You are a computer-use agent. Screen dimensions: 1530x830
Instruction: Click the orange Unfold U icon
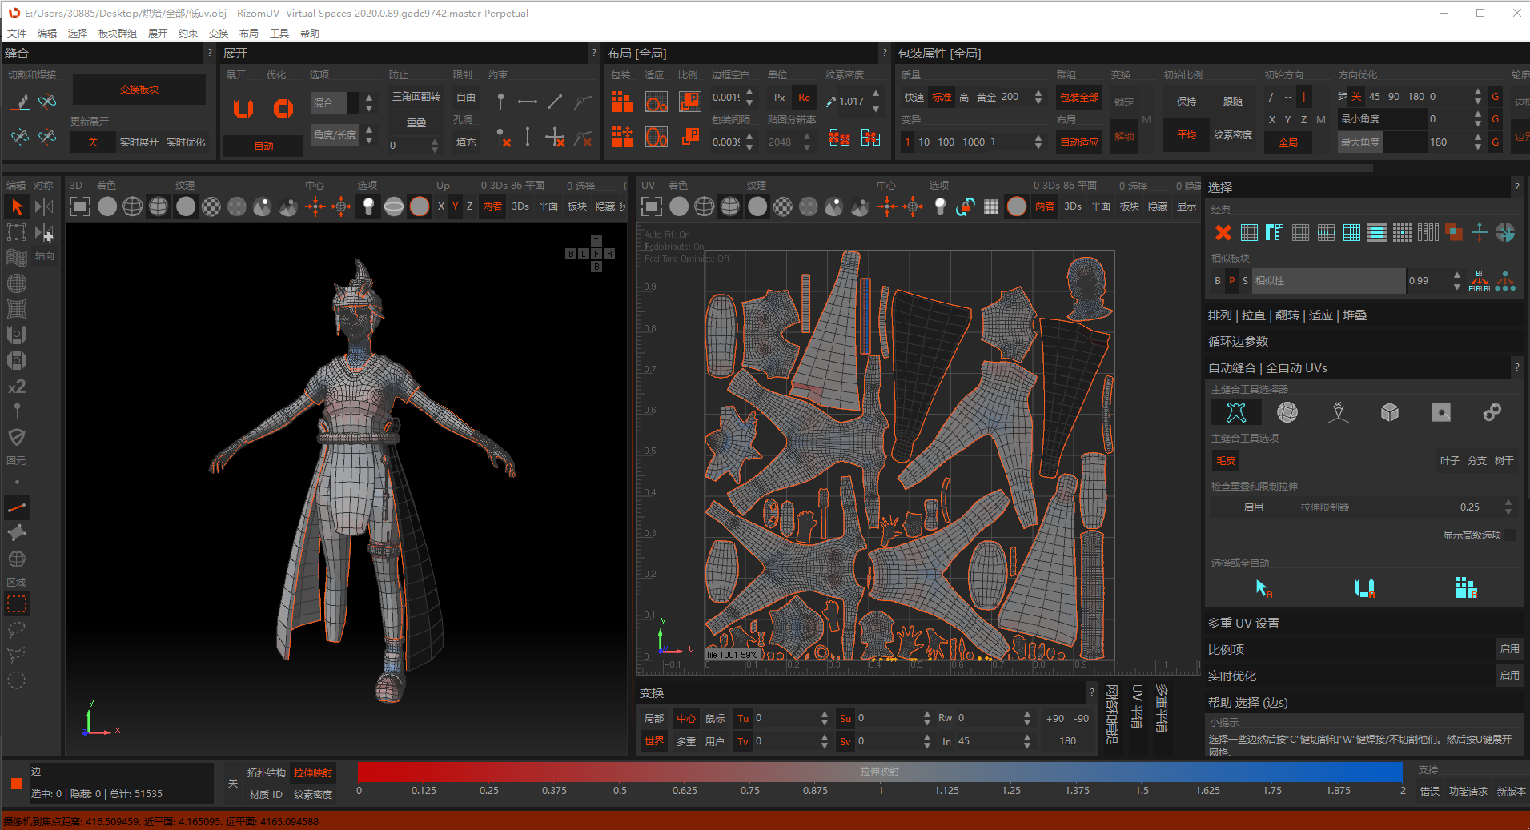[x=243, y=108]
